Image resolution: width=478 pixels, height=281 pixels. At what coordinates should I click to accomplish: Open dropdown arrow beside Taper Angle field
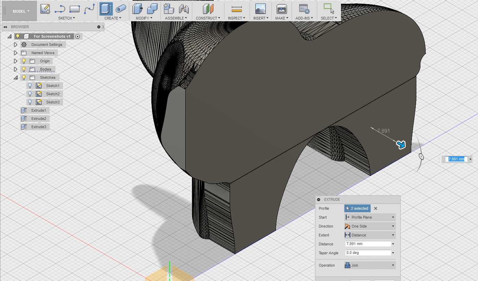[x=393, y=253]
